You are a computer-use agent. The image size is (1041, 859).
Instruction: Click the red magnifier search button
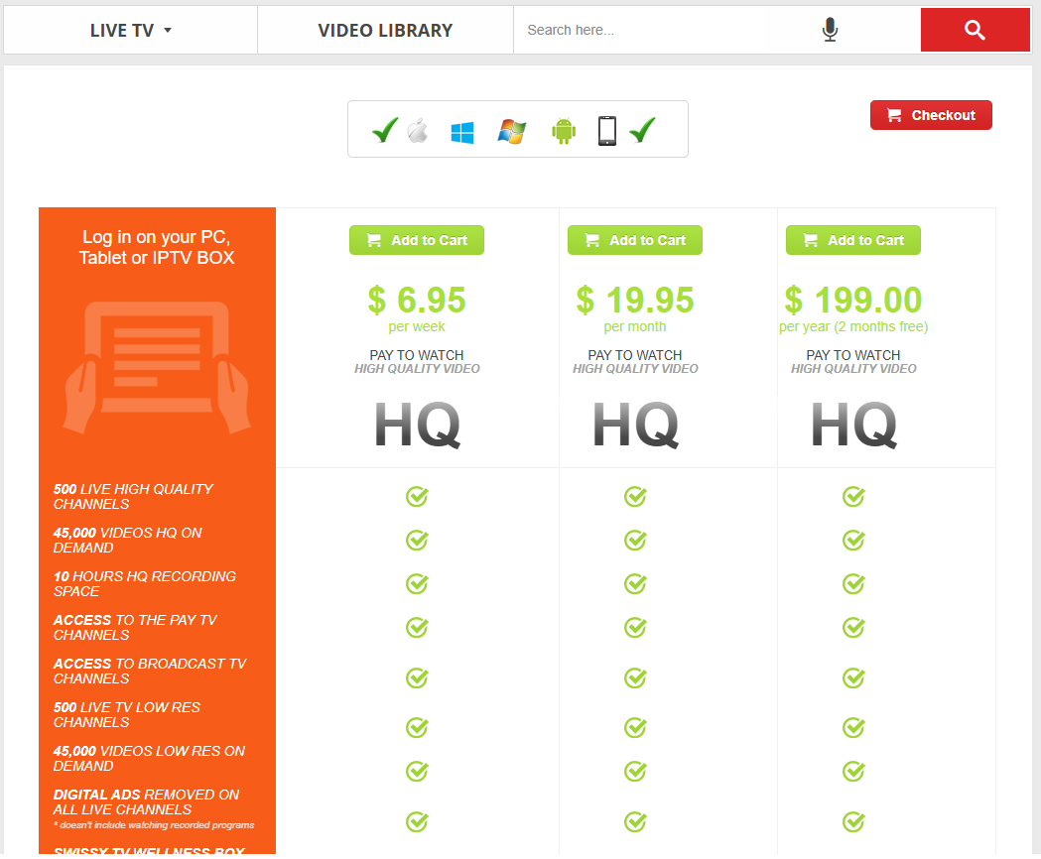click(975, 31)
